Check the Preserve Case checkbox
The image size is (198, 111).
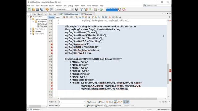(x=123, y=106)
